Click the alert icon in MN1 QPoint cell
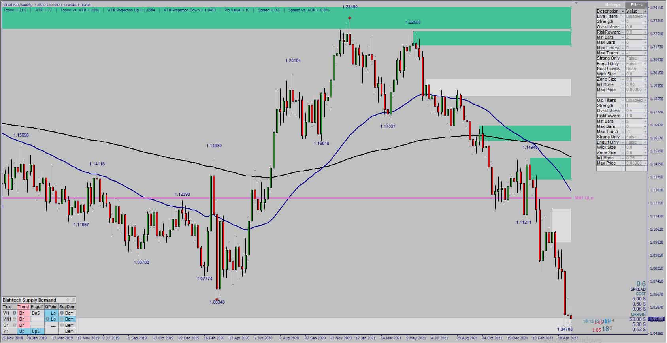 point(47,319)
